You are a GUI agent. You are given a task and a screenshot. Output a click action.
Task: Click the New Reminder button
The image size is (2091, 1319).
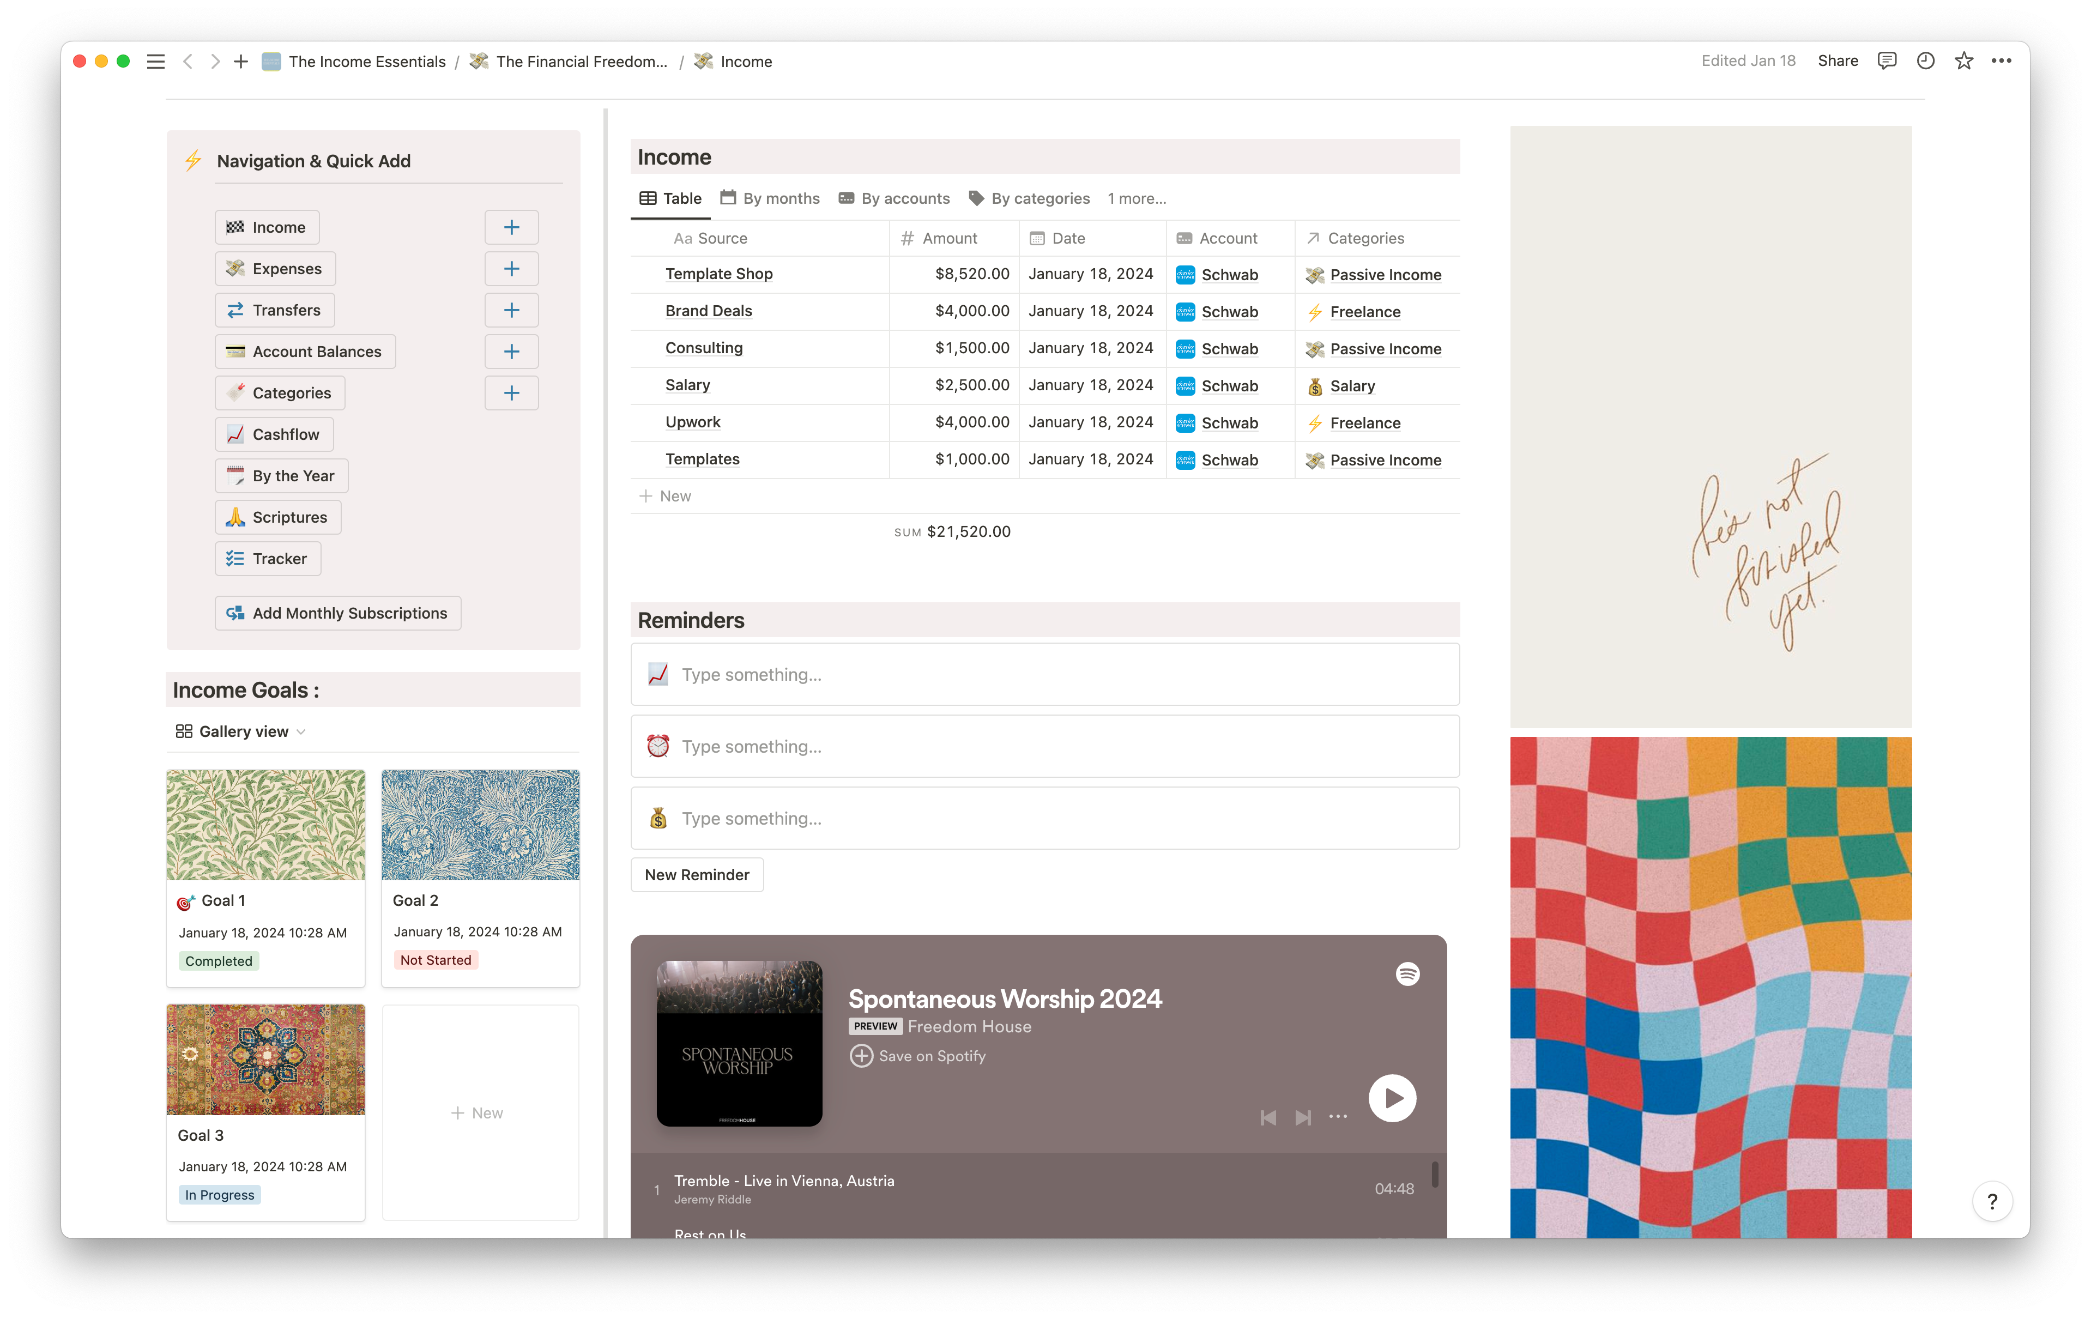[697, 875]
